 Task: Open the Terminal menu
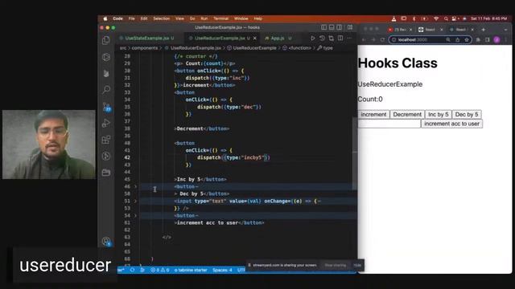tap(220, 18)
